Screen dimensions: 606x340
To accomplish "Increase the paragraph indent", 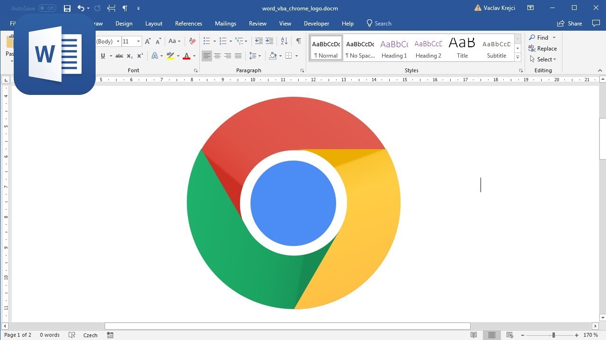I will [x=269, y=42].
